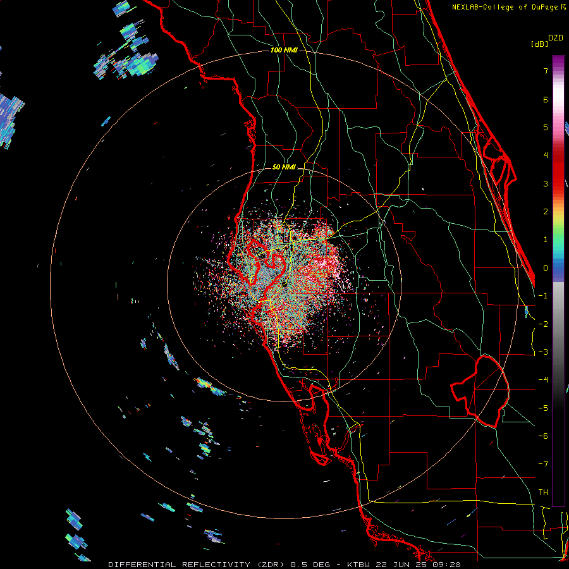
Task: Click the TH label on the color scale
Action: coord(543,493)
